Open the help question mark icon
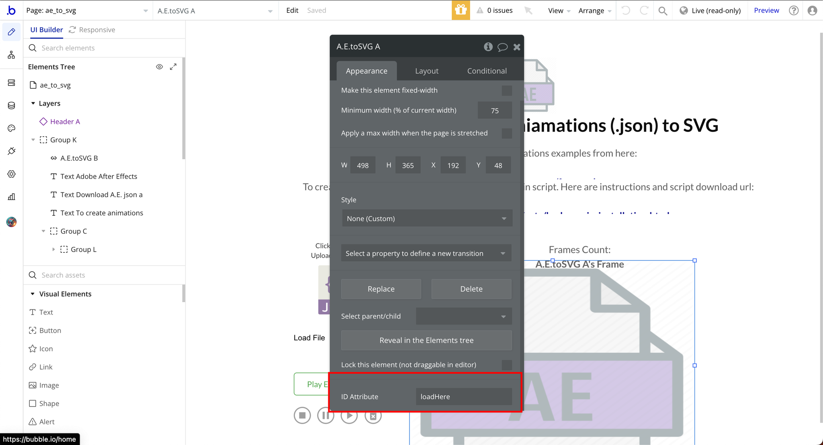 coord(794,10)
